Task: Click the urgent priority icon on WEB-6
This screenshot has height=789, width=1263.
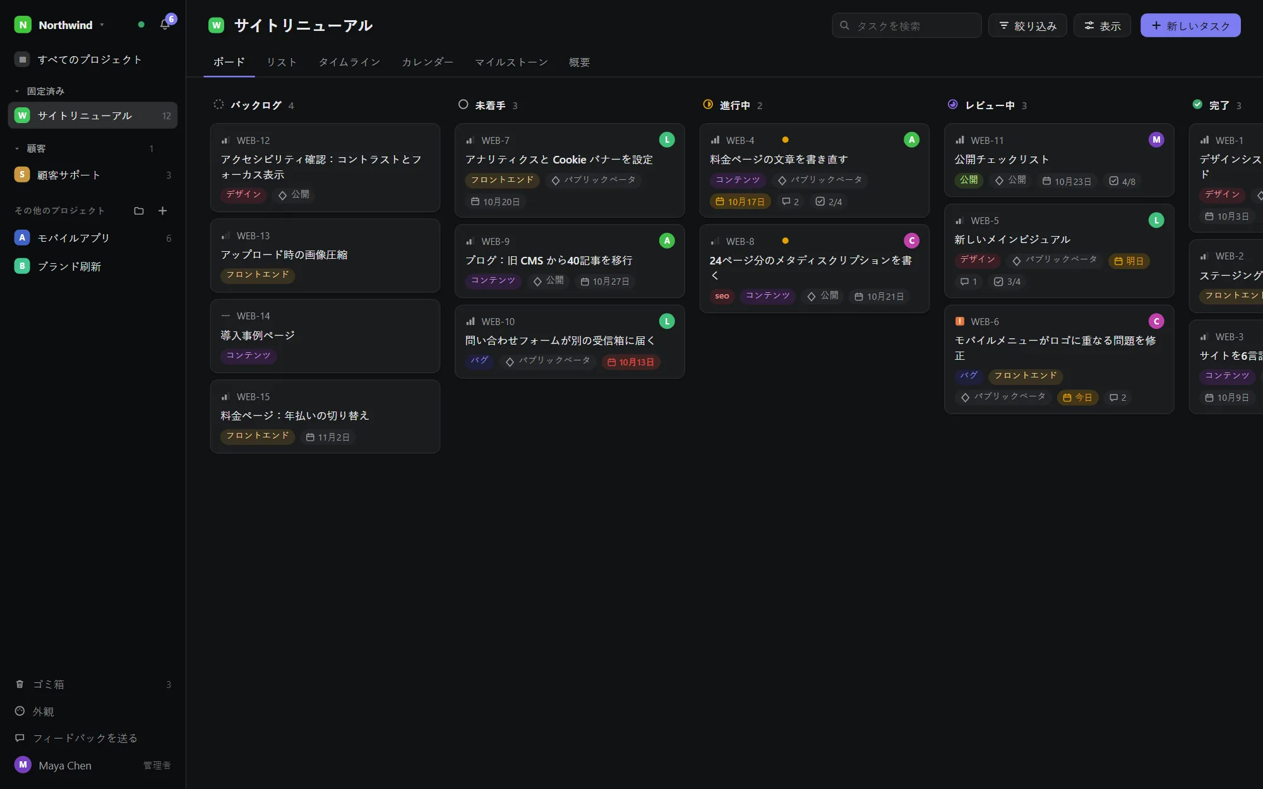Action: (x=960, y=321)
